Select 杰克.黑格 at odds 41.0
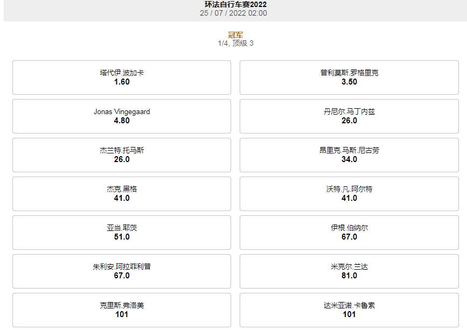This screenshot has height=330, width=467. click(x=121, y=194)
